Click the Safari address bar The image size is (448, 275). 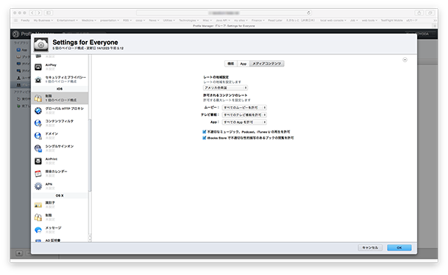point(224,12)
